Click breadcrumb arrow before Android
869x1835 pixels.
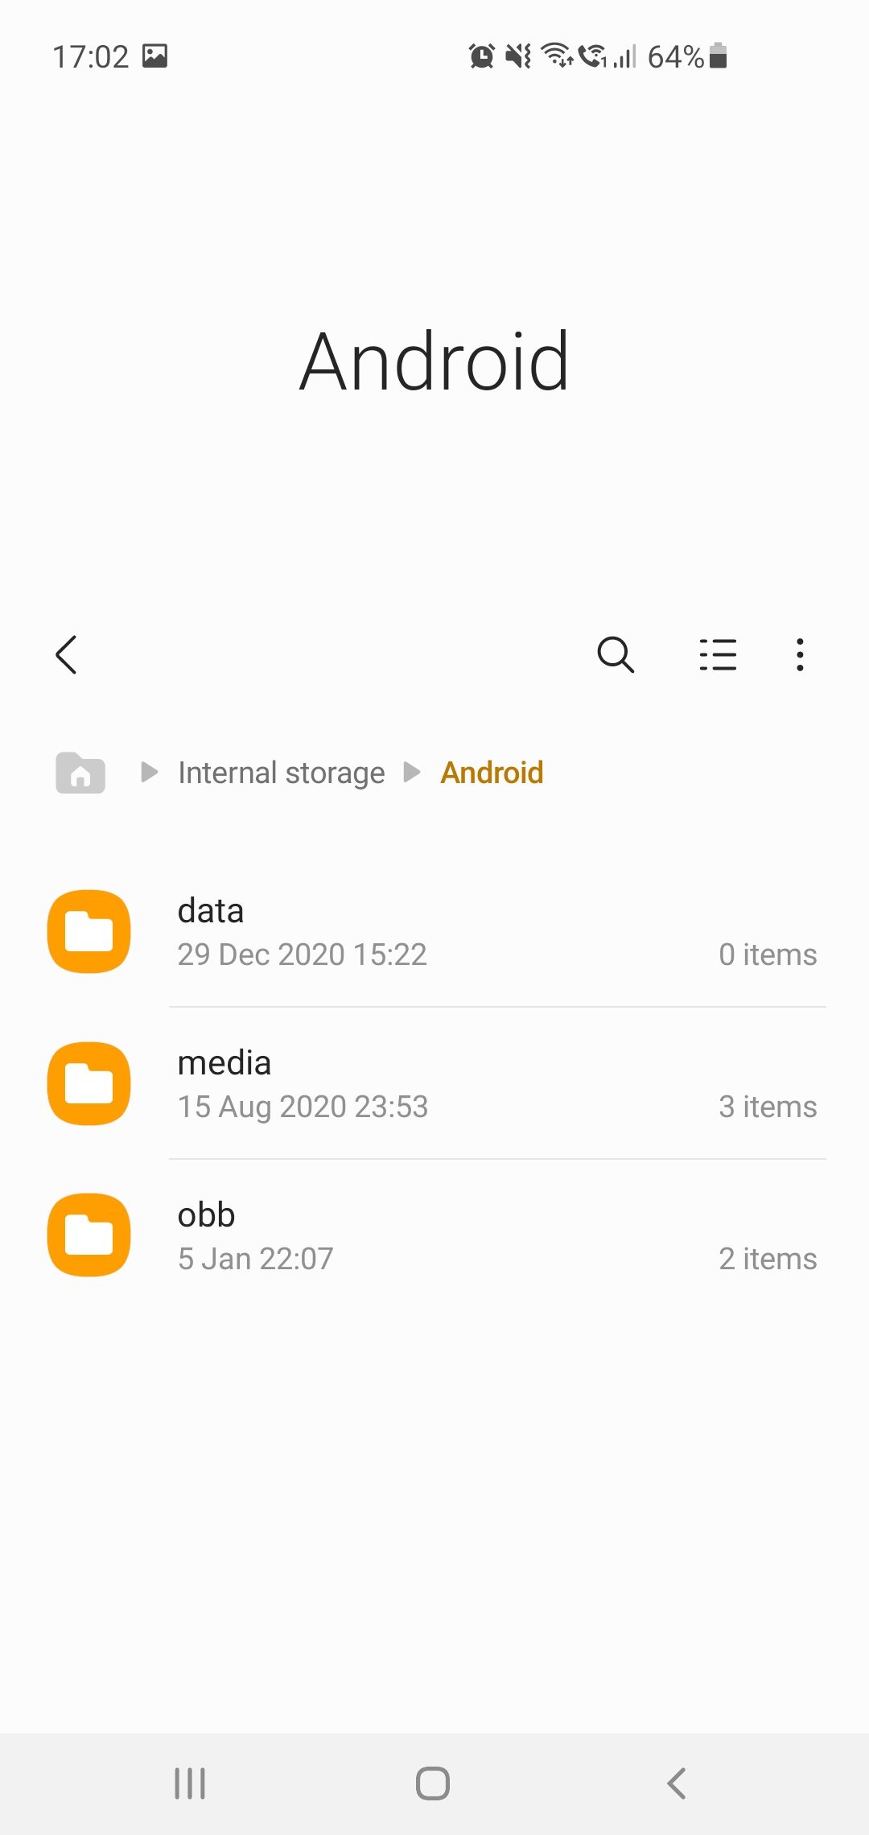(412, 773)
